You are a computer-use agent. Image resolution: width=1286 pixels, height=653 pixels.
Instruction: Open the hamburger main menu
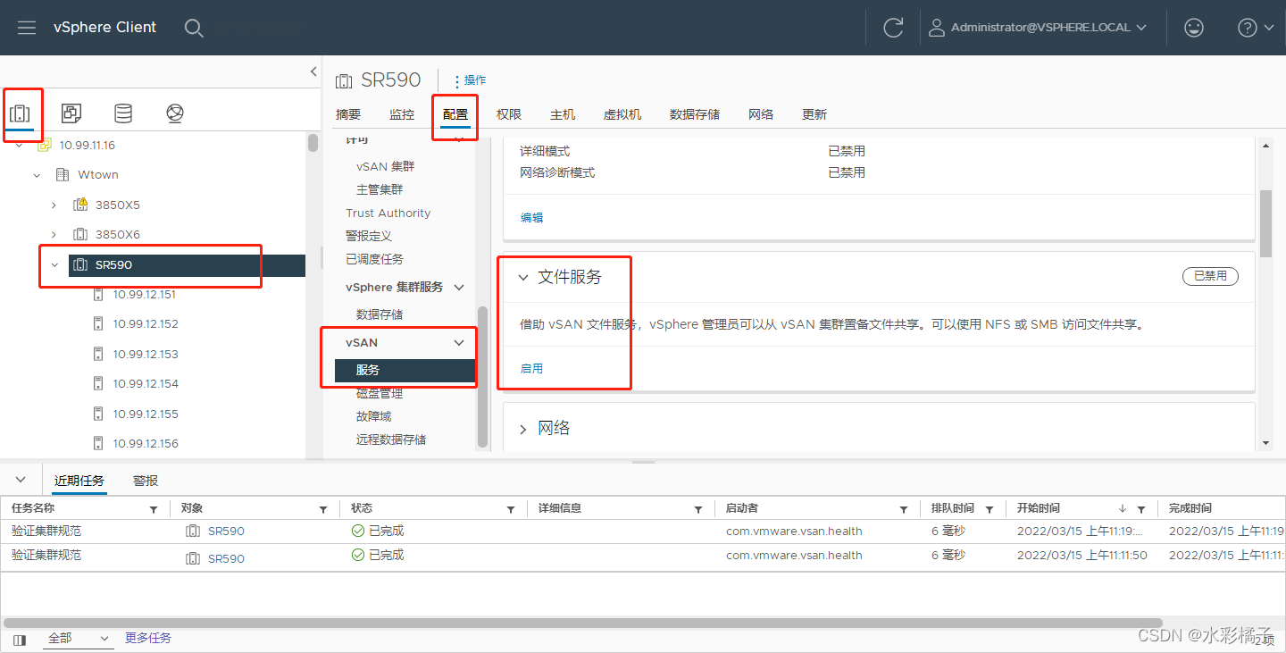point(27,28)
